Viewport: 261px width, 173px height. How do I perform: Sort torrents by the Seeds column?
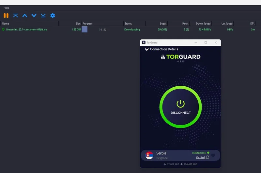[157, 23]
